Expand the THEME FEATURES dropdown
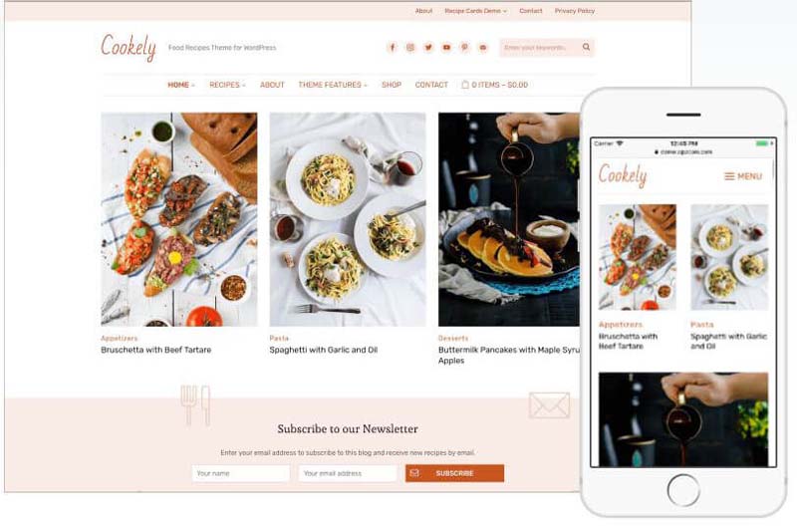 [333, 85]
